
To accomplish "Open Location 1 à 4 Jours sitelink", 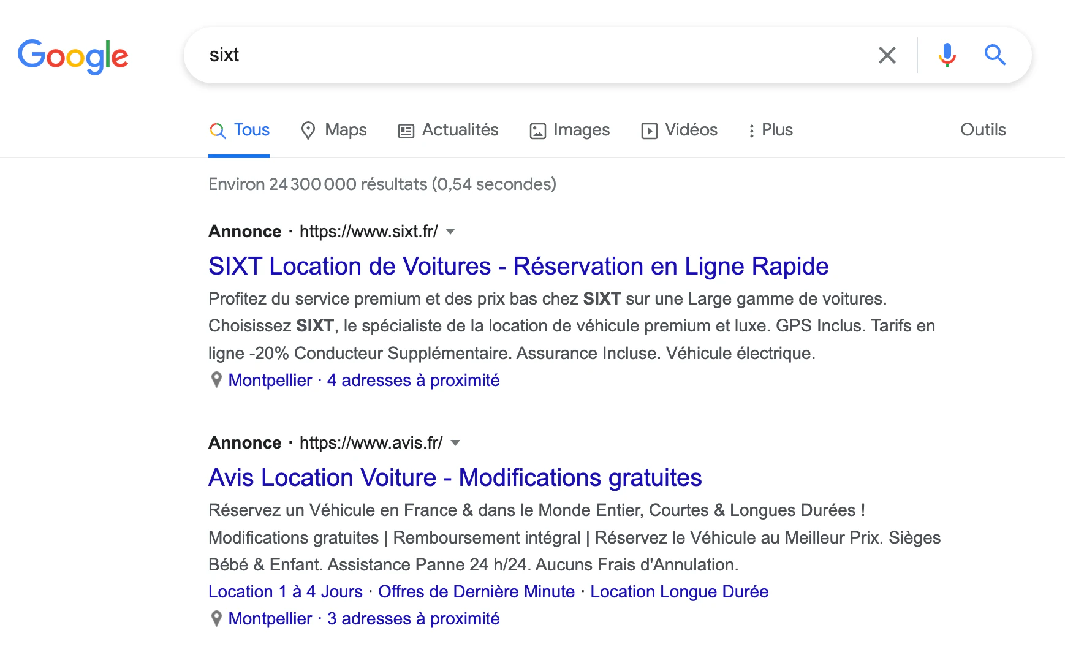I will coord(286,592).
